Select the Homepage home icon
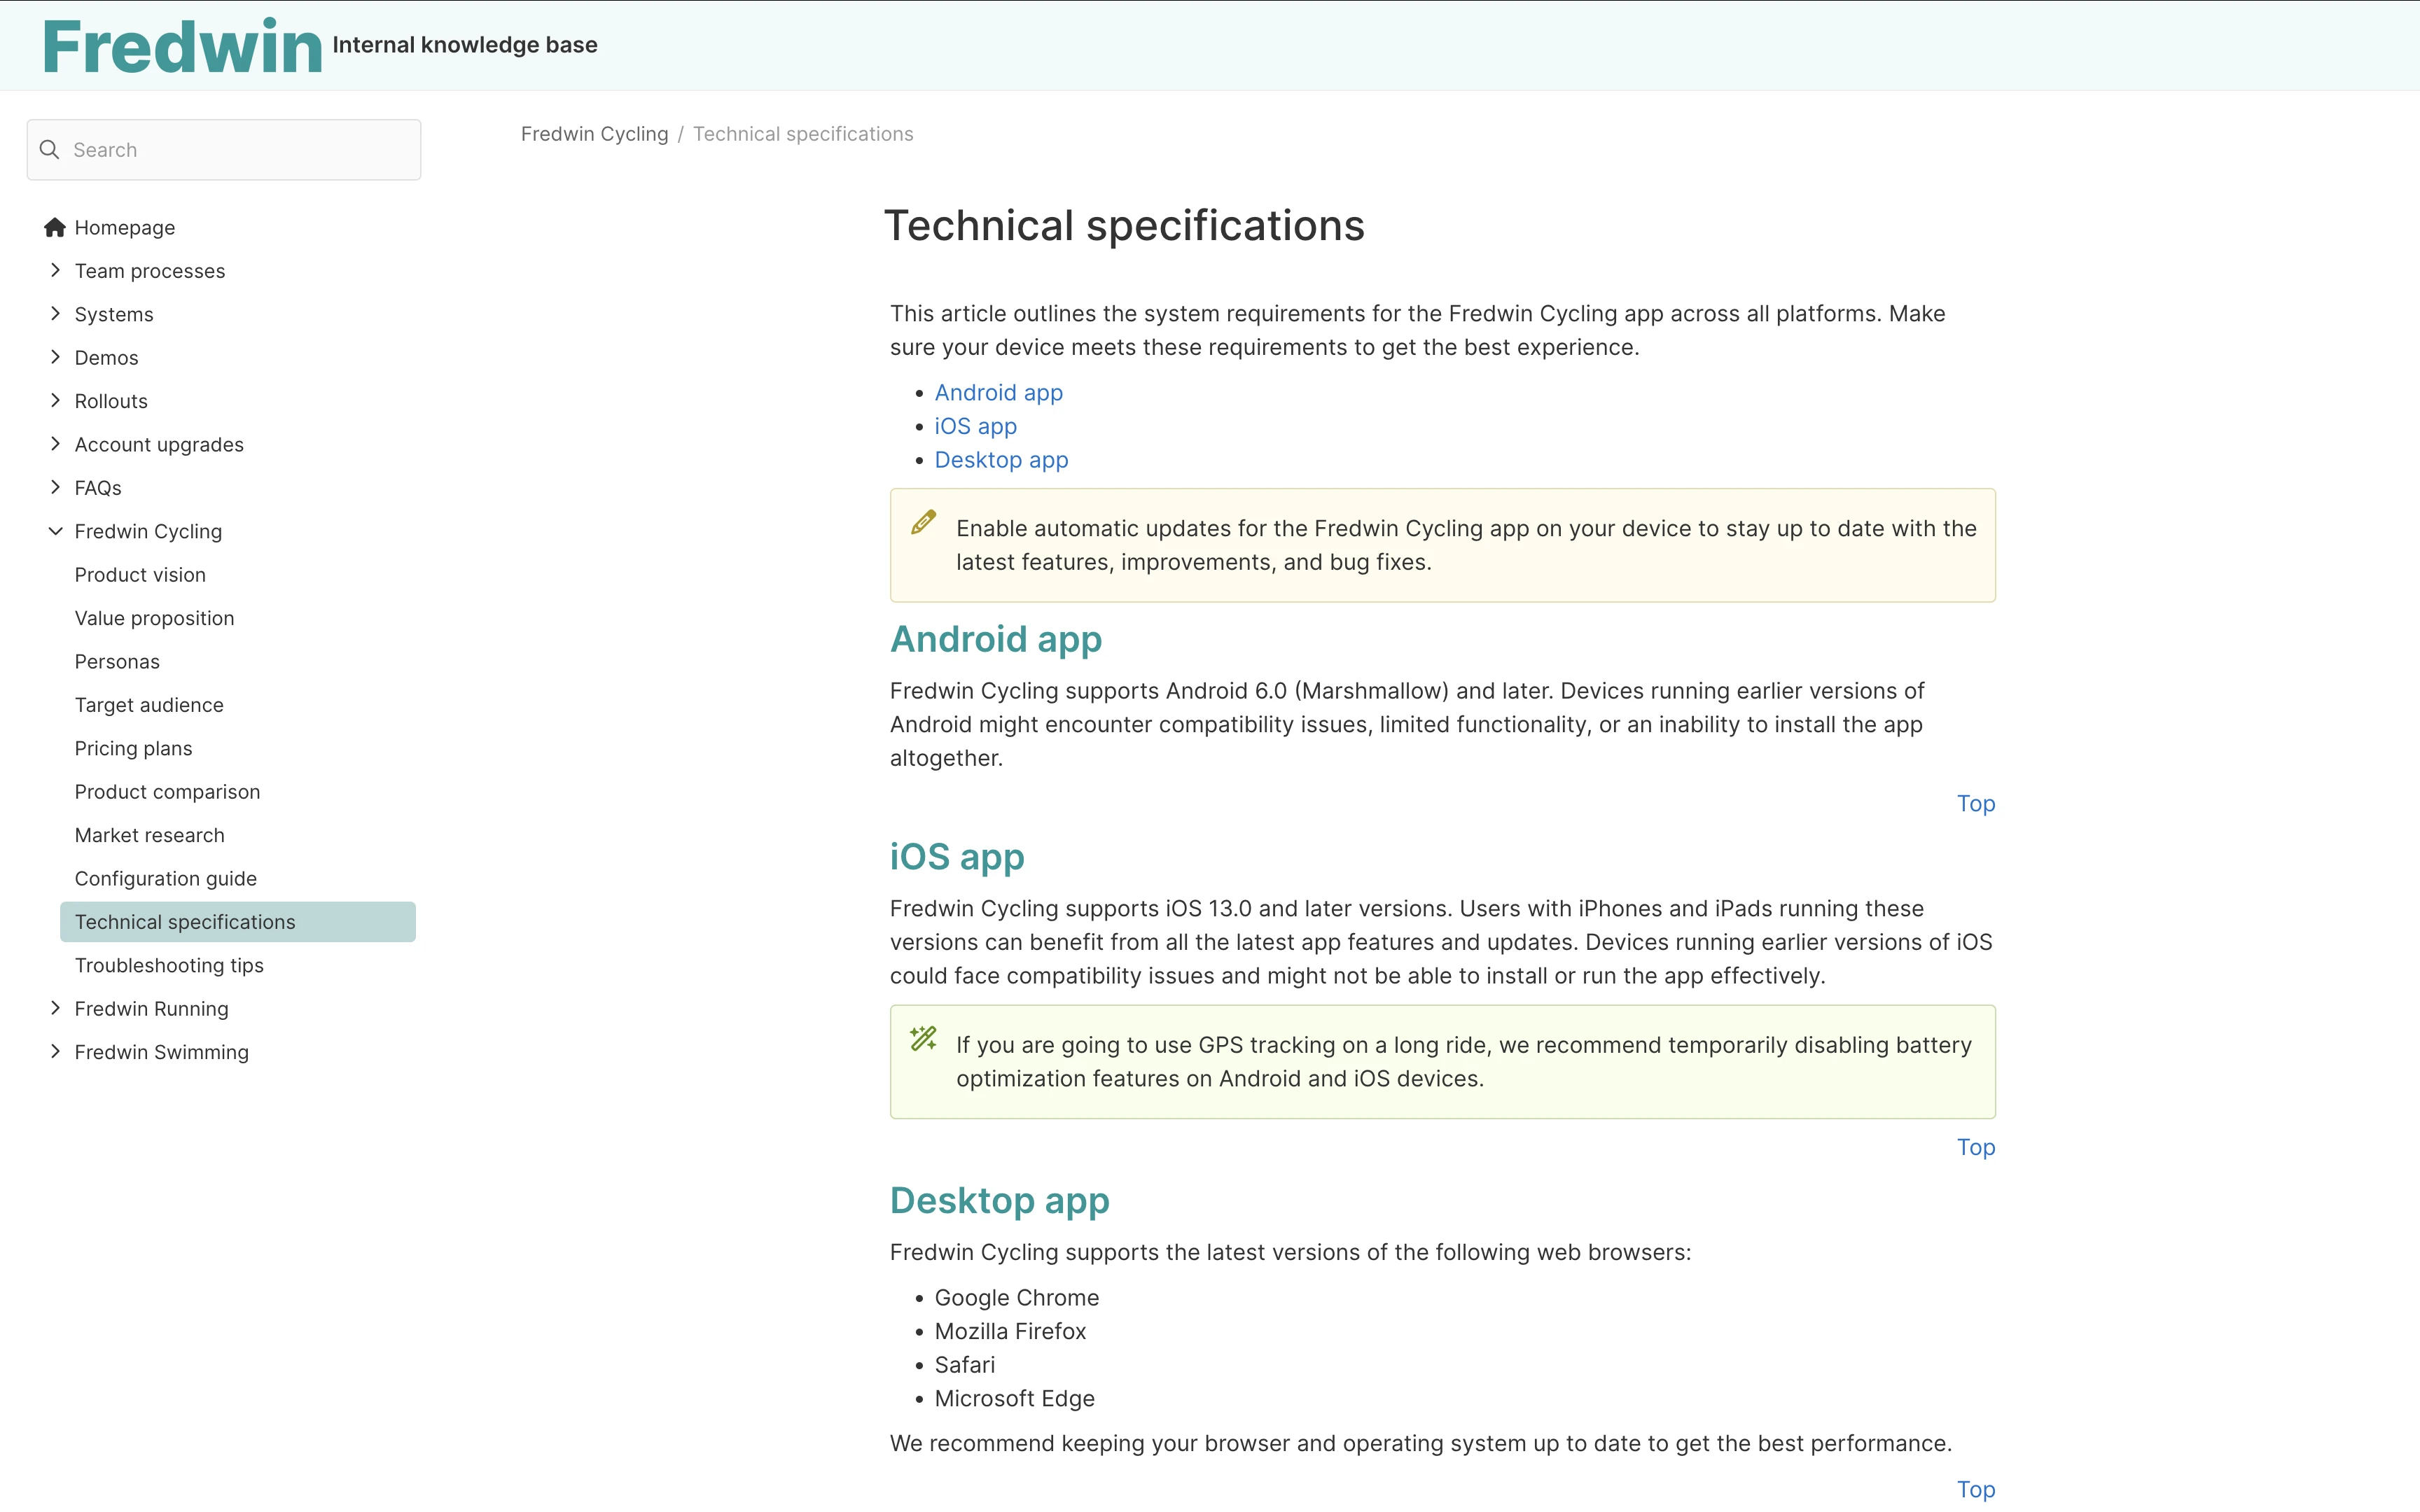The height and width of the screenshot is (1512, 2420). [x=55, y=227]
